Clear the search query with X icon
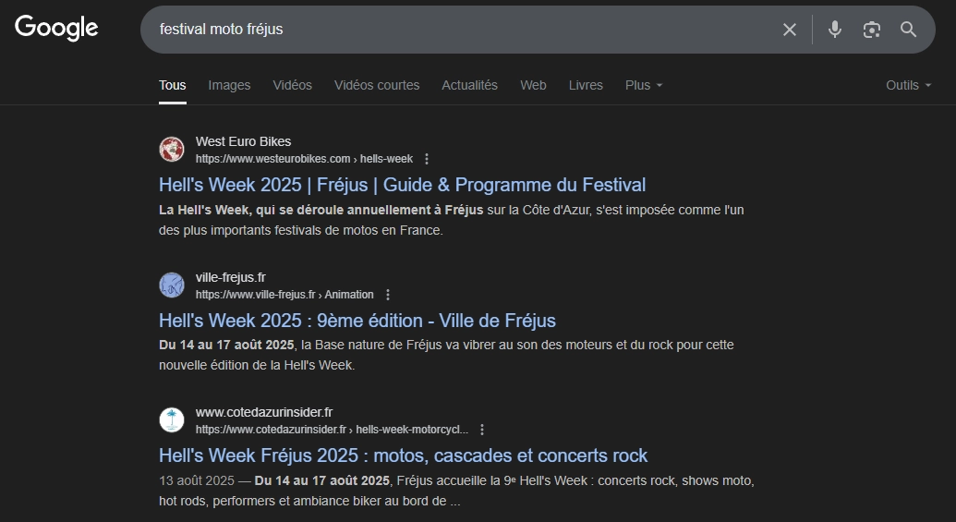This screenshot has height=522, width=956. tap(790, 30)
